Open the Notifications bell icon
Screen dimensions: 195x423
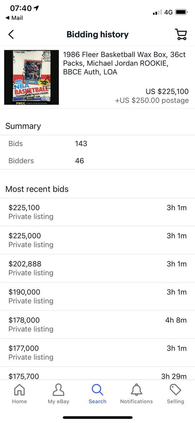coord(136,390)
